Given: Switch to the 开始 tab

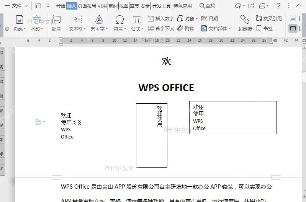Looking at the screenshot, I should coord(61,6).
